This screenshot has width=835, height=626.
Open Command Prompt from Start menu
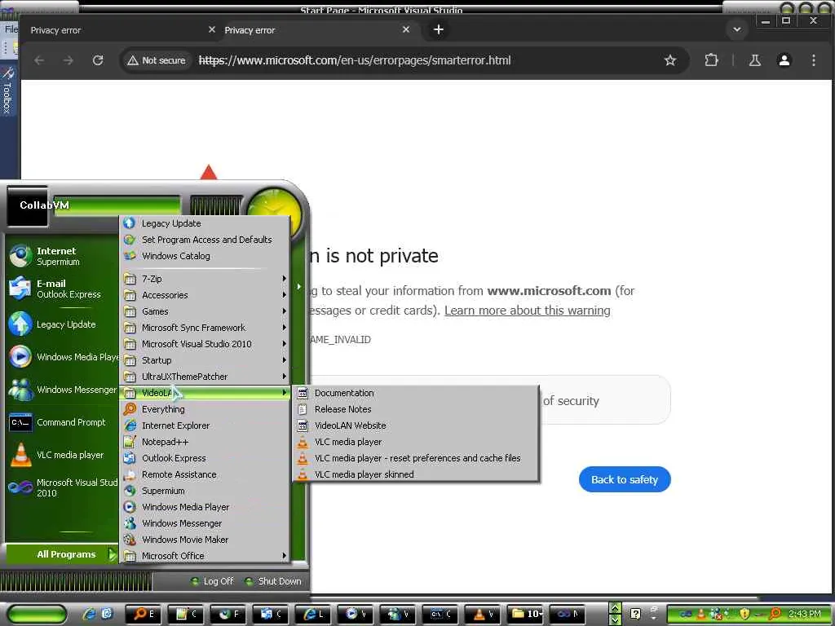[61, 422]
